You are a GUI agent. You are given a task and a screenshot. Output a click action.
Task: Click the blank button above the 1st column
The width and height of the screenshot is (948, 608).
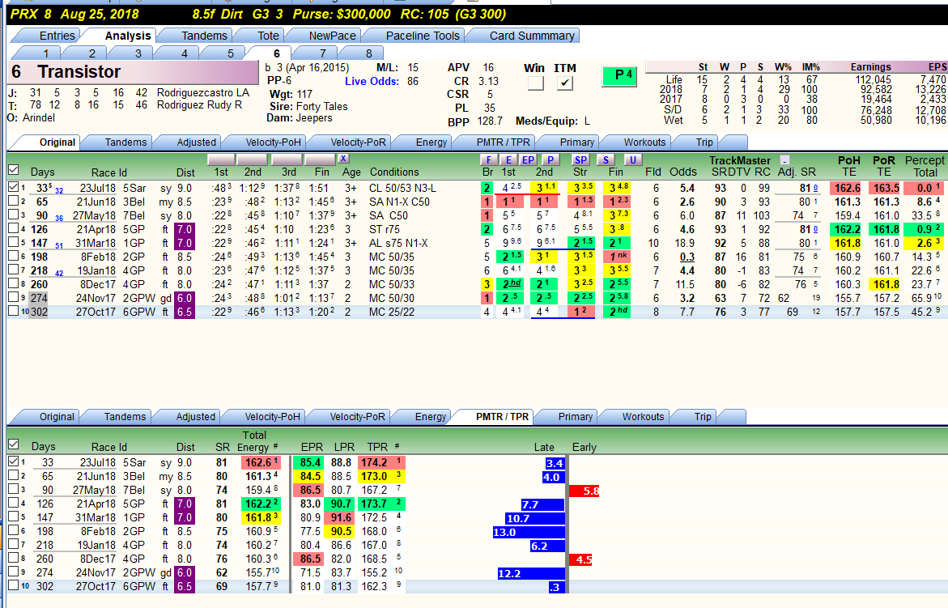point(221,159)
